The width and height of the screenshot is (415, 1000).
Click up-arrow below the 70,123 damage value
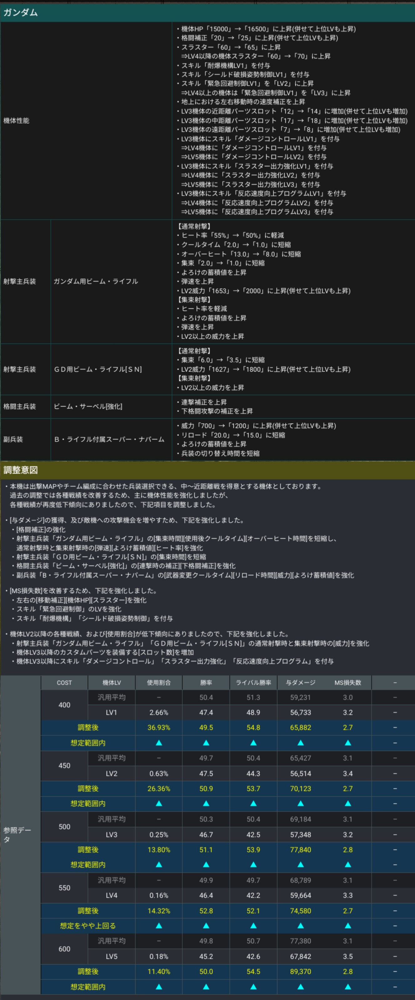pyautogui.click(x=300, y=804)
